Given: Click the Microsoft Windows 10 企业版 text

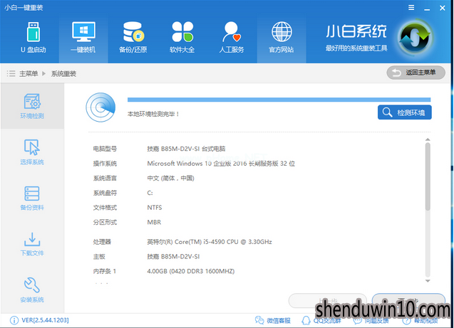Looking at the screenshot, I should pyautogui.click(x=221, y=164).
